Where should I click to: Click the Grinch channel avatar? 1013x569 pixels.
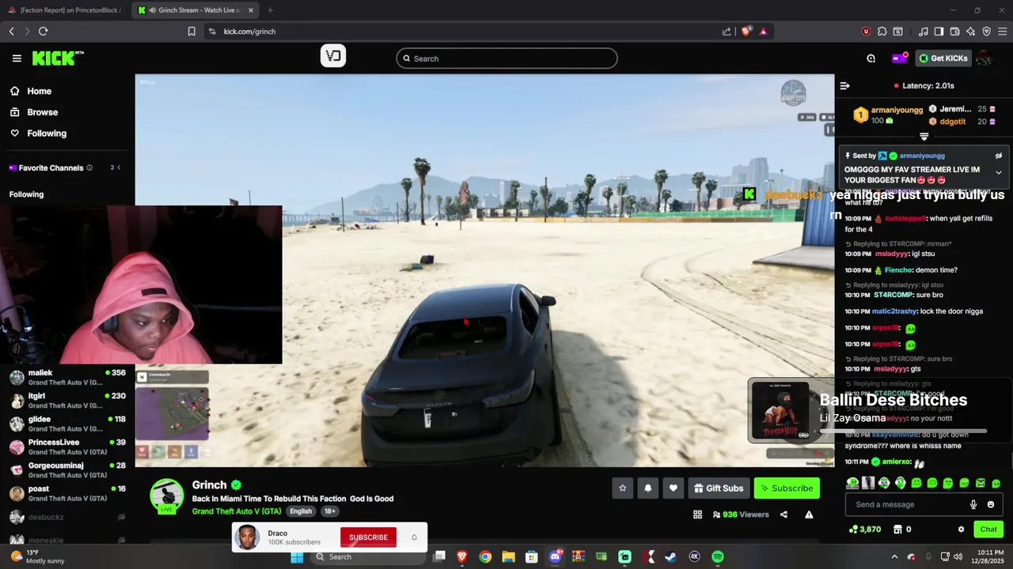[x=167, y=496]
